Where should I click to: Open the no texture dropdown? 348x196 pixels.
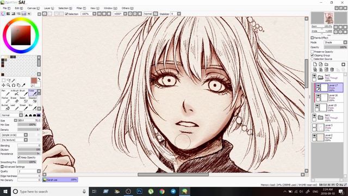pos(15,140)
